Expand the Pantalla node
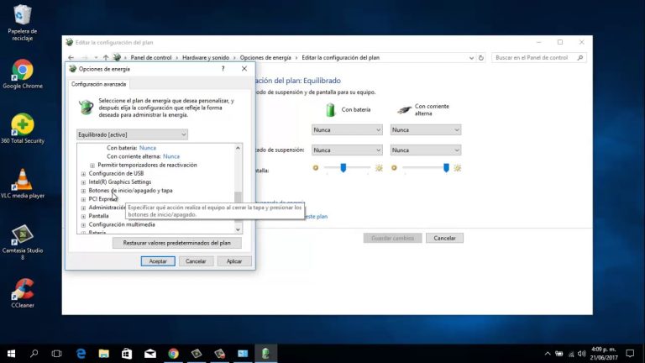 point(83,217)
